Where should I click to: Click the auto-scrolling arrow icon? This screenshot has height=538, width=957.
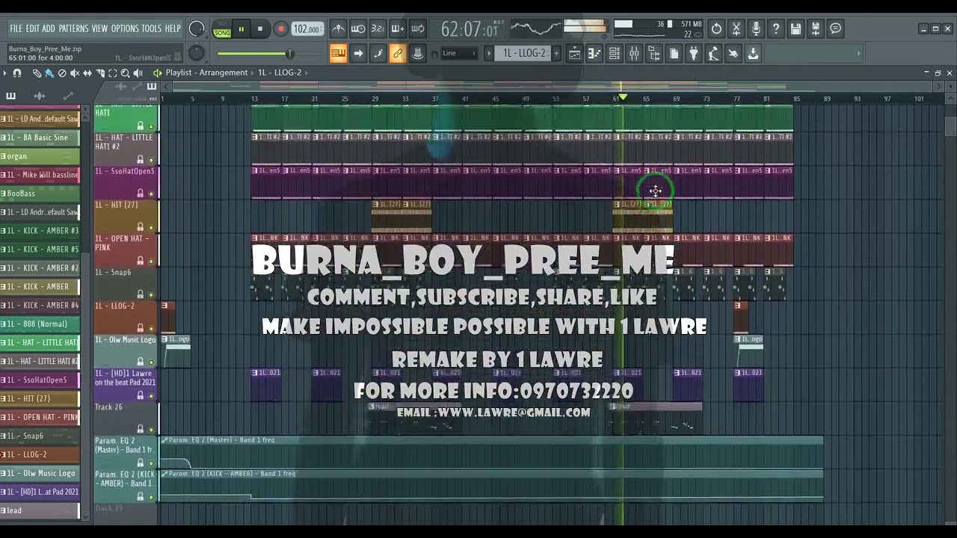pyautogui.click(x=358, y=53)
